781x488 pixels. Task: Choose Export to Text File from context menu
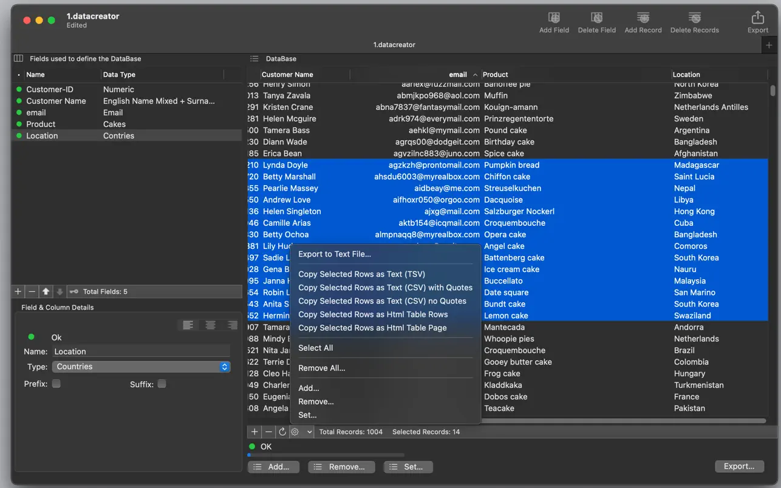[334, 254]
